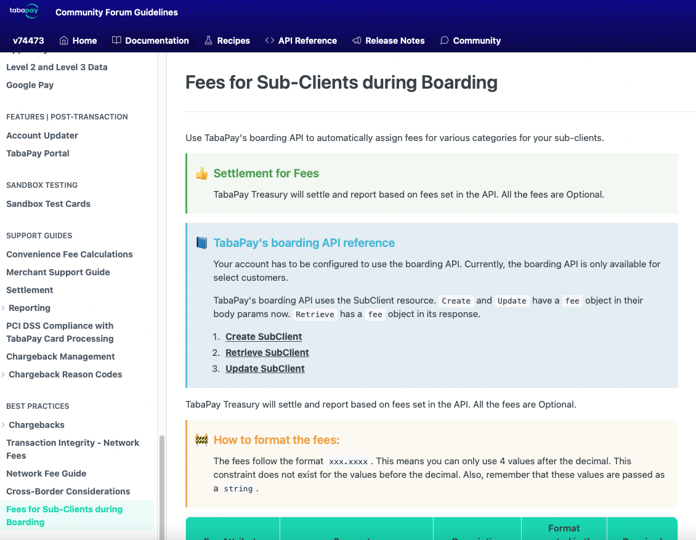Image resolution: width=696 pixels, height=540 pixels.
Task: Open Transaction Integrity - Network Fees page
Action: tap(73, 449)
